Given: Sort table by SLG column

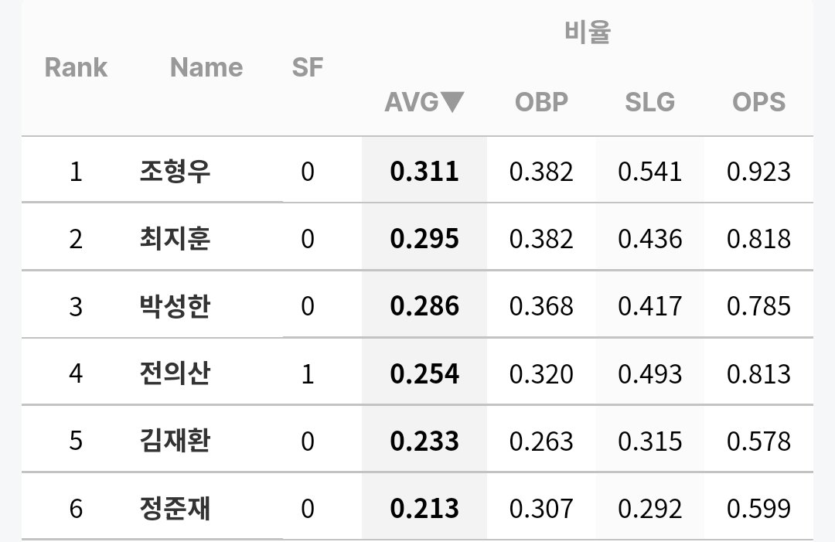Looking at the screenshot, I should (649, 102).
